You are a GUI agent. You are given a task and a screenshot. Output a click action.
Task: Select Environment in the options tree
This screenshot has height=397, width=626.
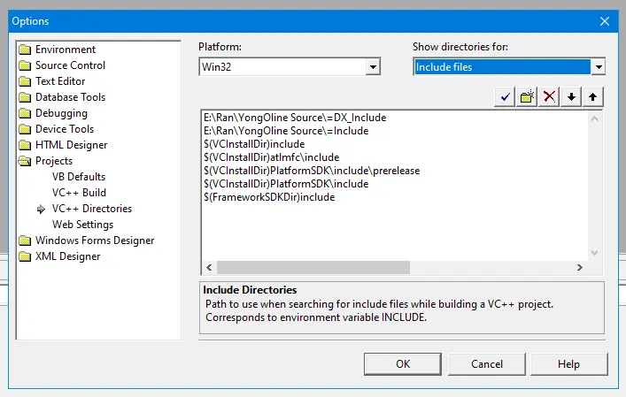point(66,50)
